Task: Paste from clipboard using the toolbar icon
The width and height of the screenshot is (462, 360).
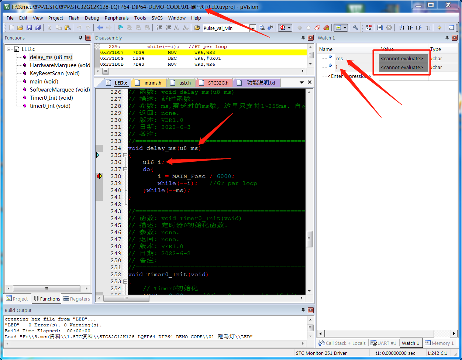Action: point(68,28)
